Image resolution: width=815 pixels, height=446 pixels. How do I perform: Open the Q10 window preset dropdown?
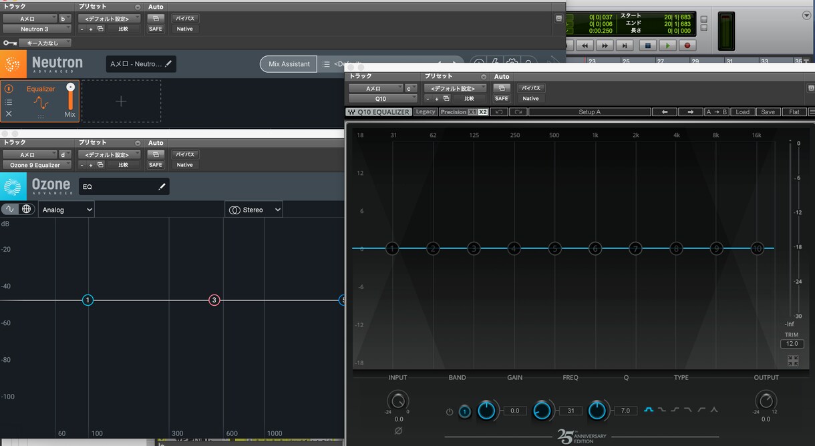(x=456, y=88)
